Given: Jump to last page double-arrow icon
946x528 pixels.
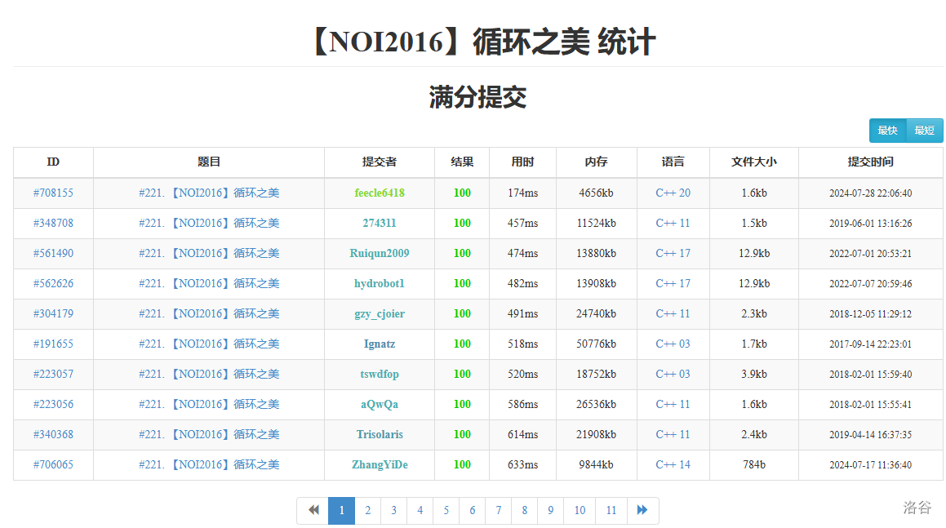Looking at the screenshot, I should point(642,510).
